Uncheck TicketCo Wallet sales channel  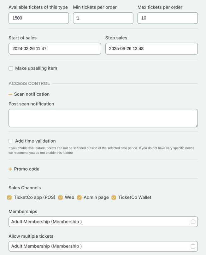pyautogui.click(x=114, y=198)
